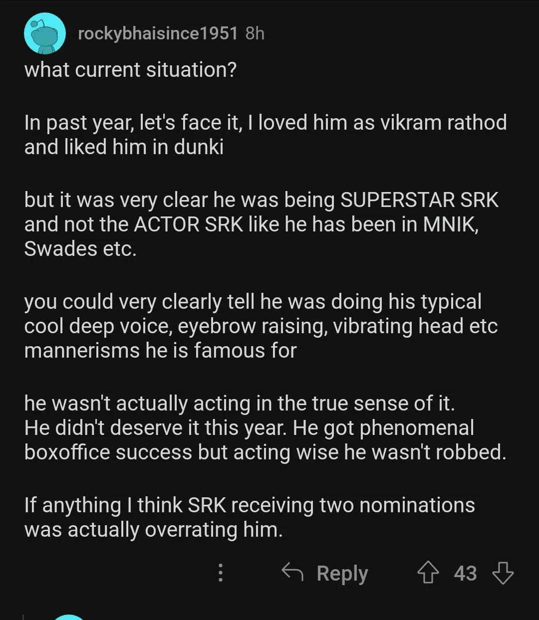Tap the line "Swades etc."
The height and width of the screenshot is (620, 539).
click(x=80, y=248)
